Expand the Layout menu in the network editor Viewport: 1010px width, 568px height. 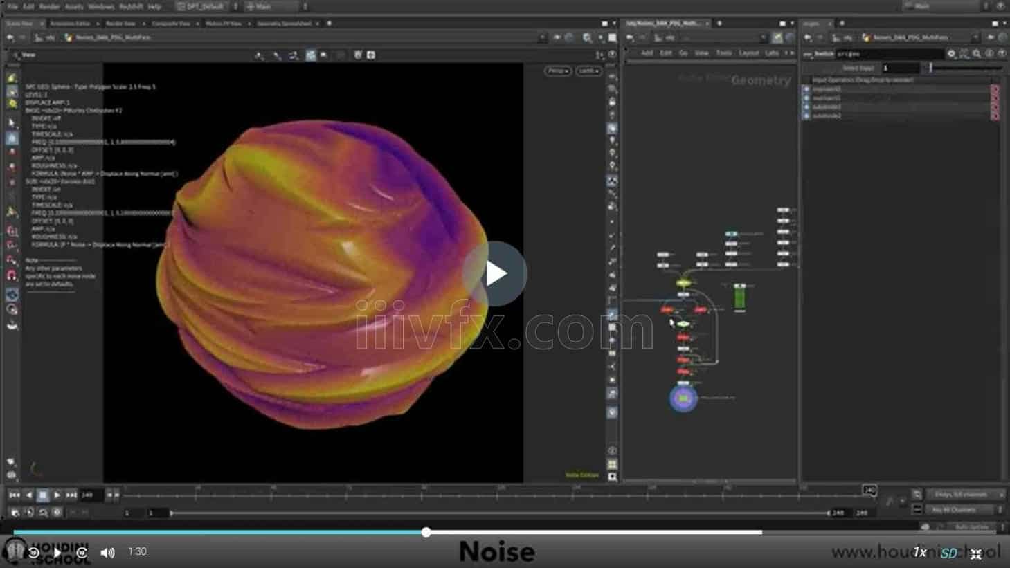pyautogui.click(x=749, y=52)
